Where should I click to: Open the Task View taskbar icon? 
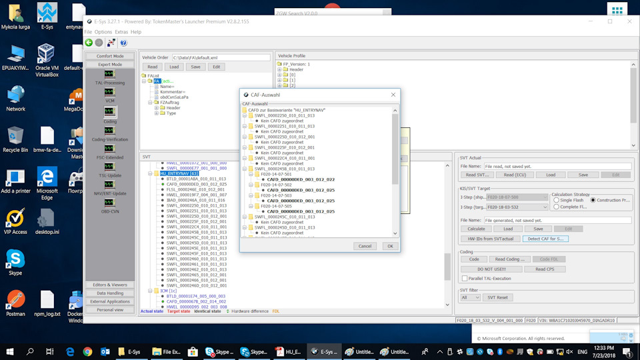pos(50,351)
